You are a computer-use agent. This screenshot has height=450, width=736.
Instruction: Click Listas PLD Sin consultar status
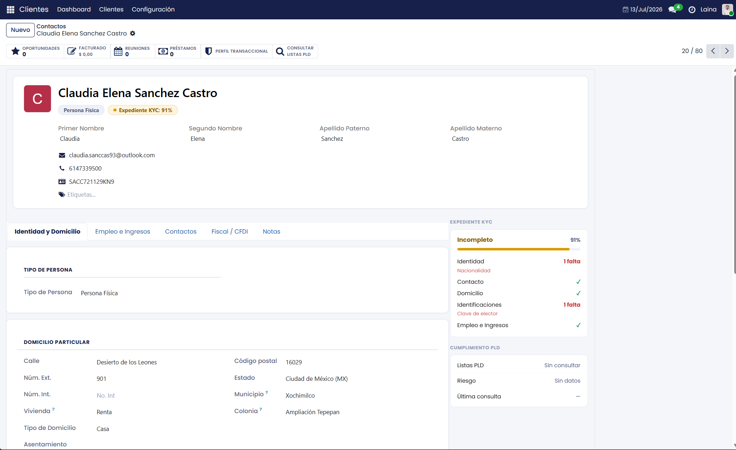coord(562,365)
